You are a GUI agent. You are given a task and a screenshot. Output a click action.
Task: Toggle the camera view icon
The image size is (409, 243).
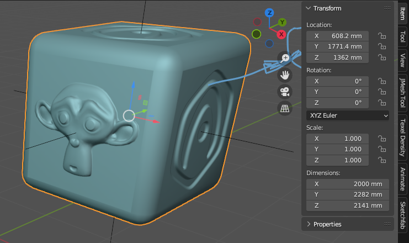285,92
